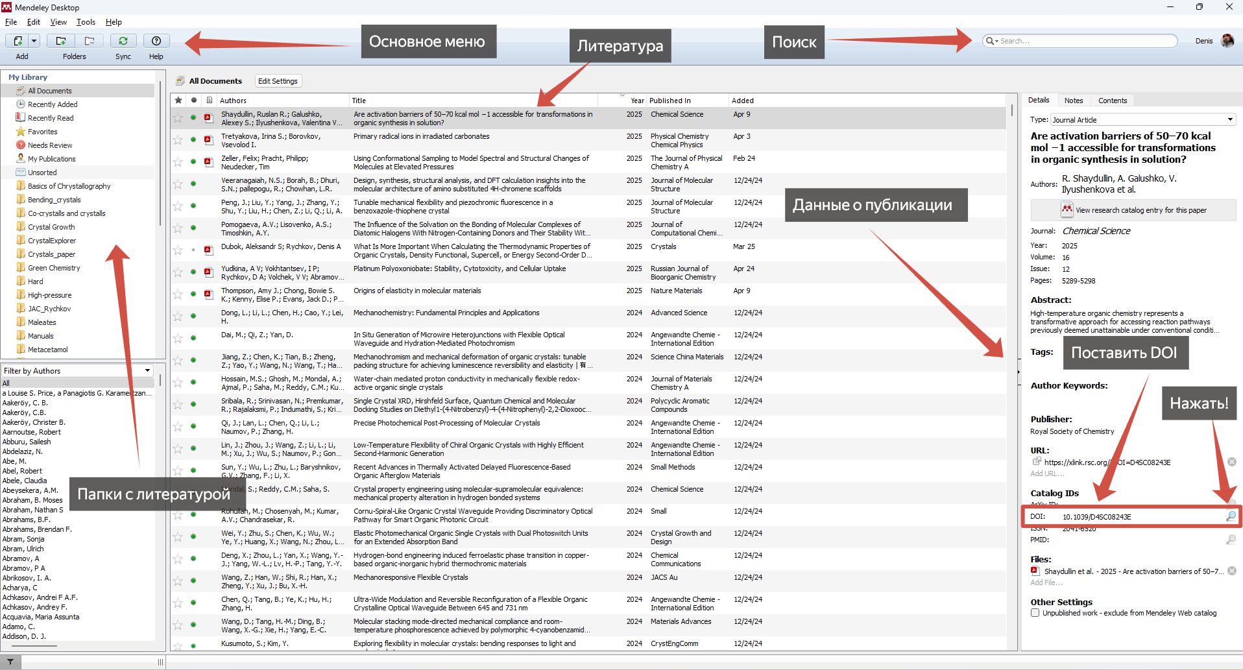Open the search options magnifier dropdown
The width and height of the screenshot is (1243, 670).
pyautogui.click(x=991, y=41)
